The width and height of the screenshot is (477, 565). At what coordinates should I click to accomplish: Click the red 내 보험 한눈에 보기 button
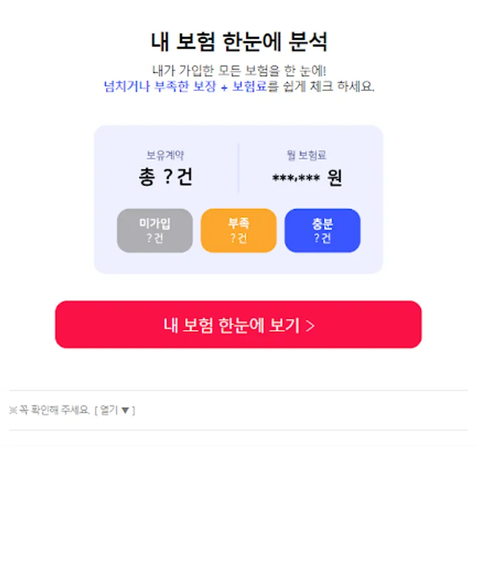pos(238,325)
